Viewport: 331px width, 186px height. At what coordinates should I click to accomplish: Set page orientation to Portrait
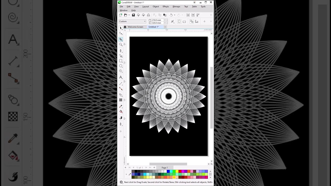click(179, 21)
